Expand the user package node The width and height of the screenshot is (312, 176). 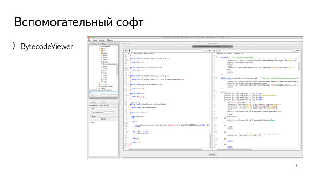pyautogui.click(x=99, y=49)
